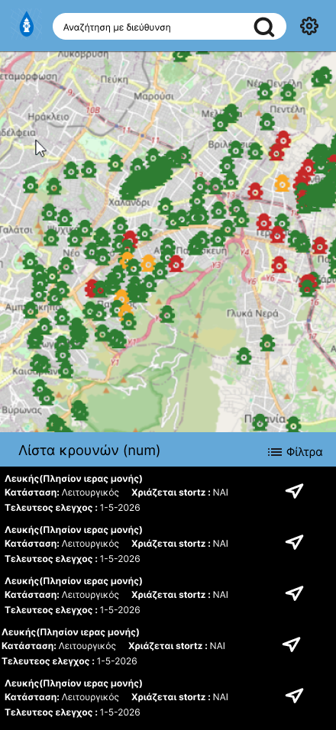The image size is (336, 730).
Task: Select the second 'Λευκής(Πλησίον ιερας μονής)' title
Action: (x=73, y=530)
